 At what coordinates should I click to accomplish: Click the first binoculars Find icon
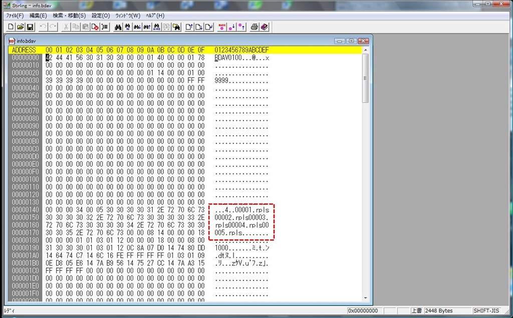(x=118, y=27)
